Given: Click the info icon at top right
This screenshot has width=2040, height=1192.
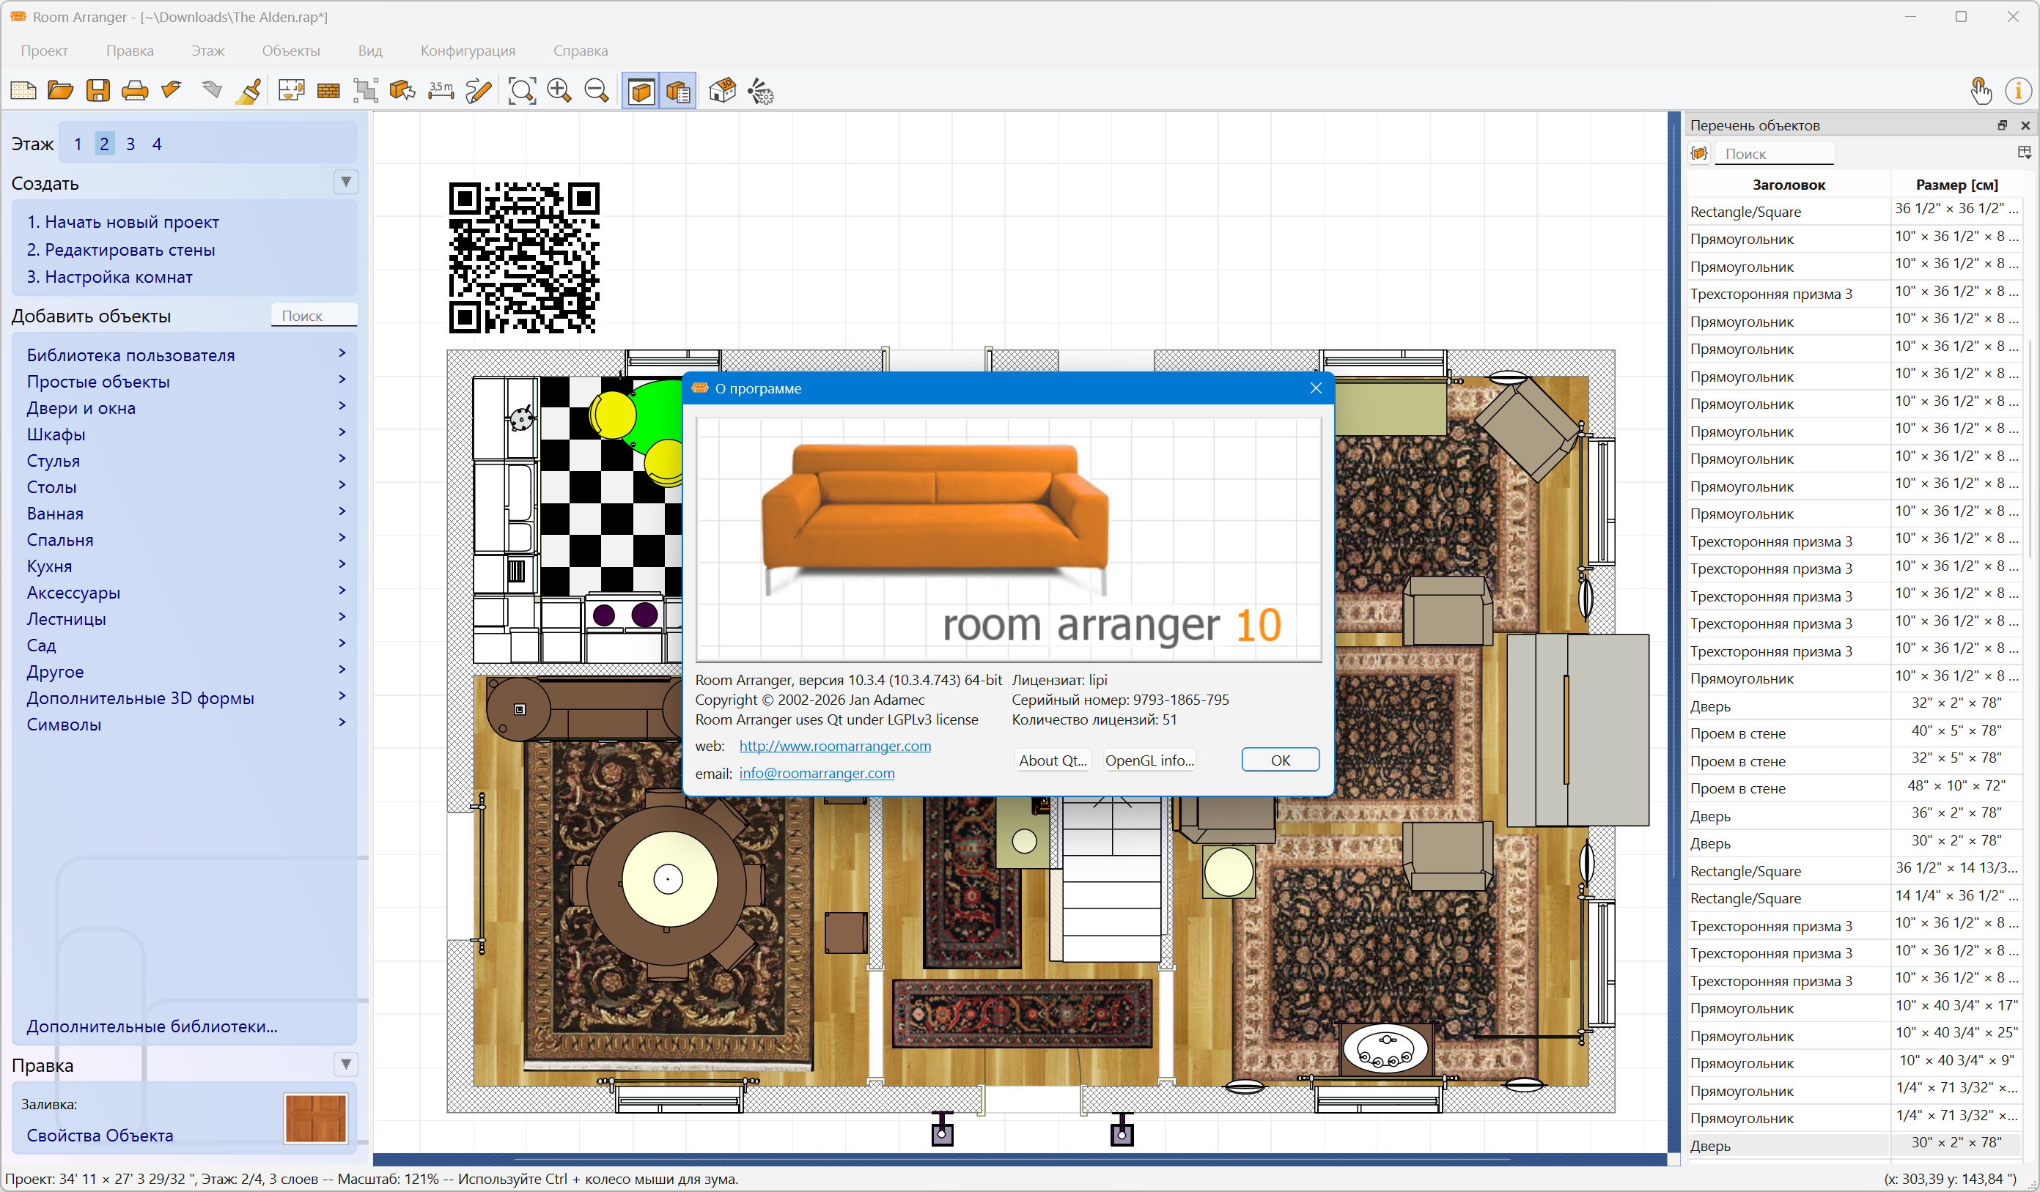Looking at the screenshot, I should click(2017, 91).
